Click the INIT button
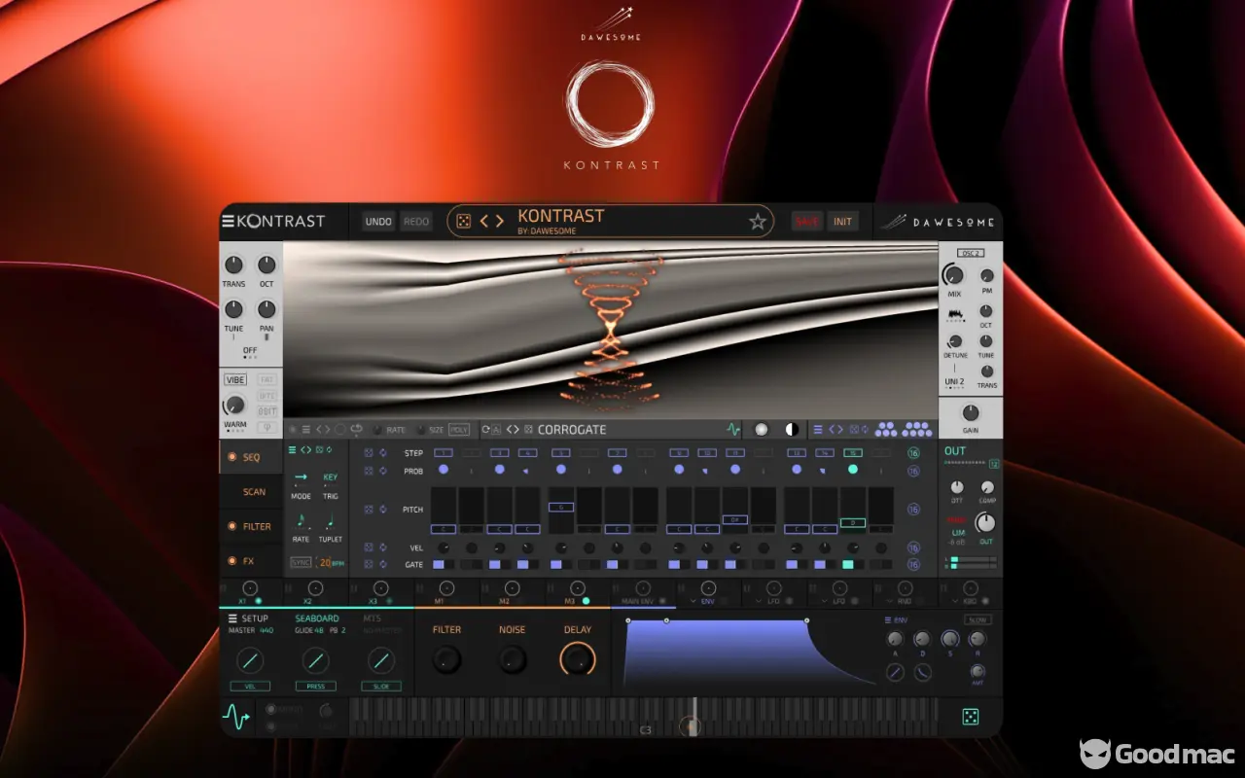Image resolution: width=1245 pixels, height=778 pixels. point(842,222)
